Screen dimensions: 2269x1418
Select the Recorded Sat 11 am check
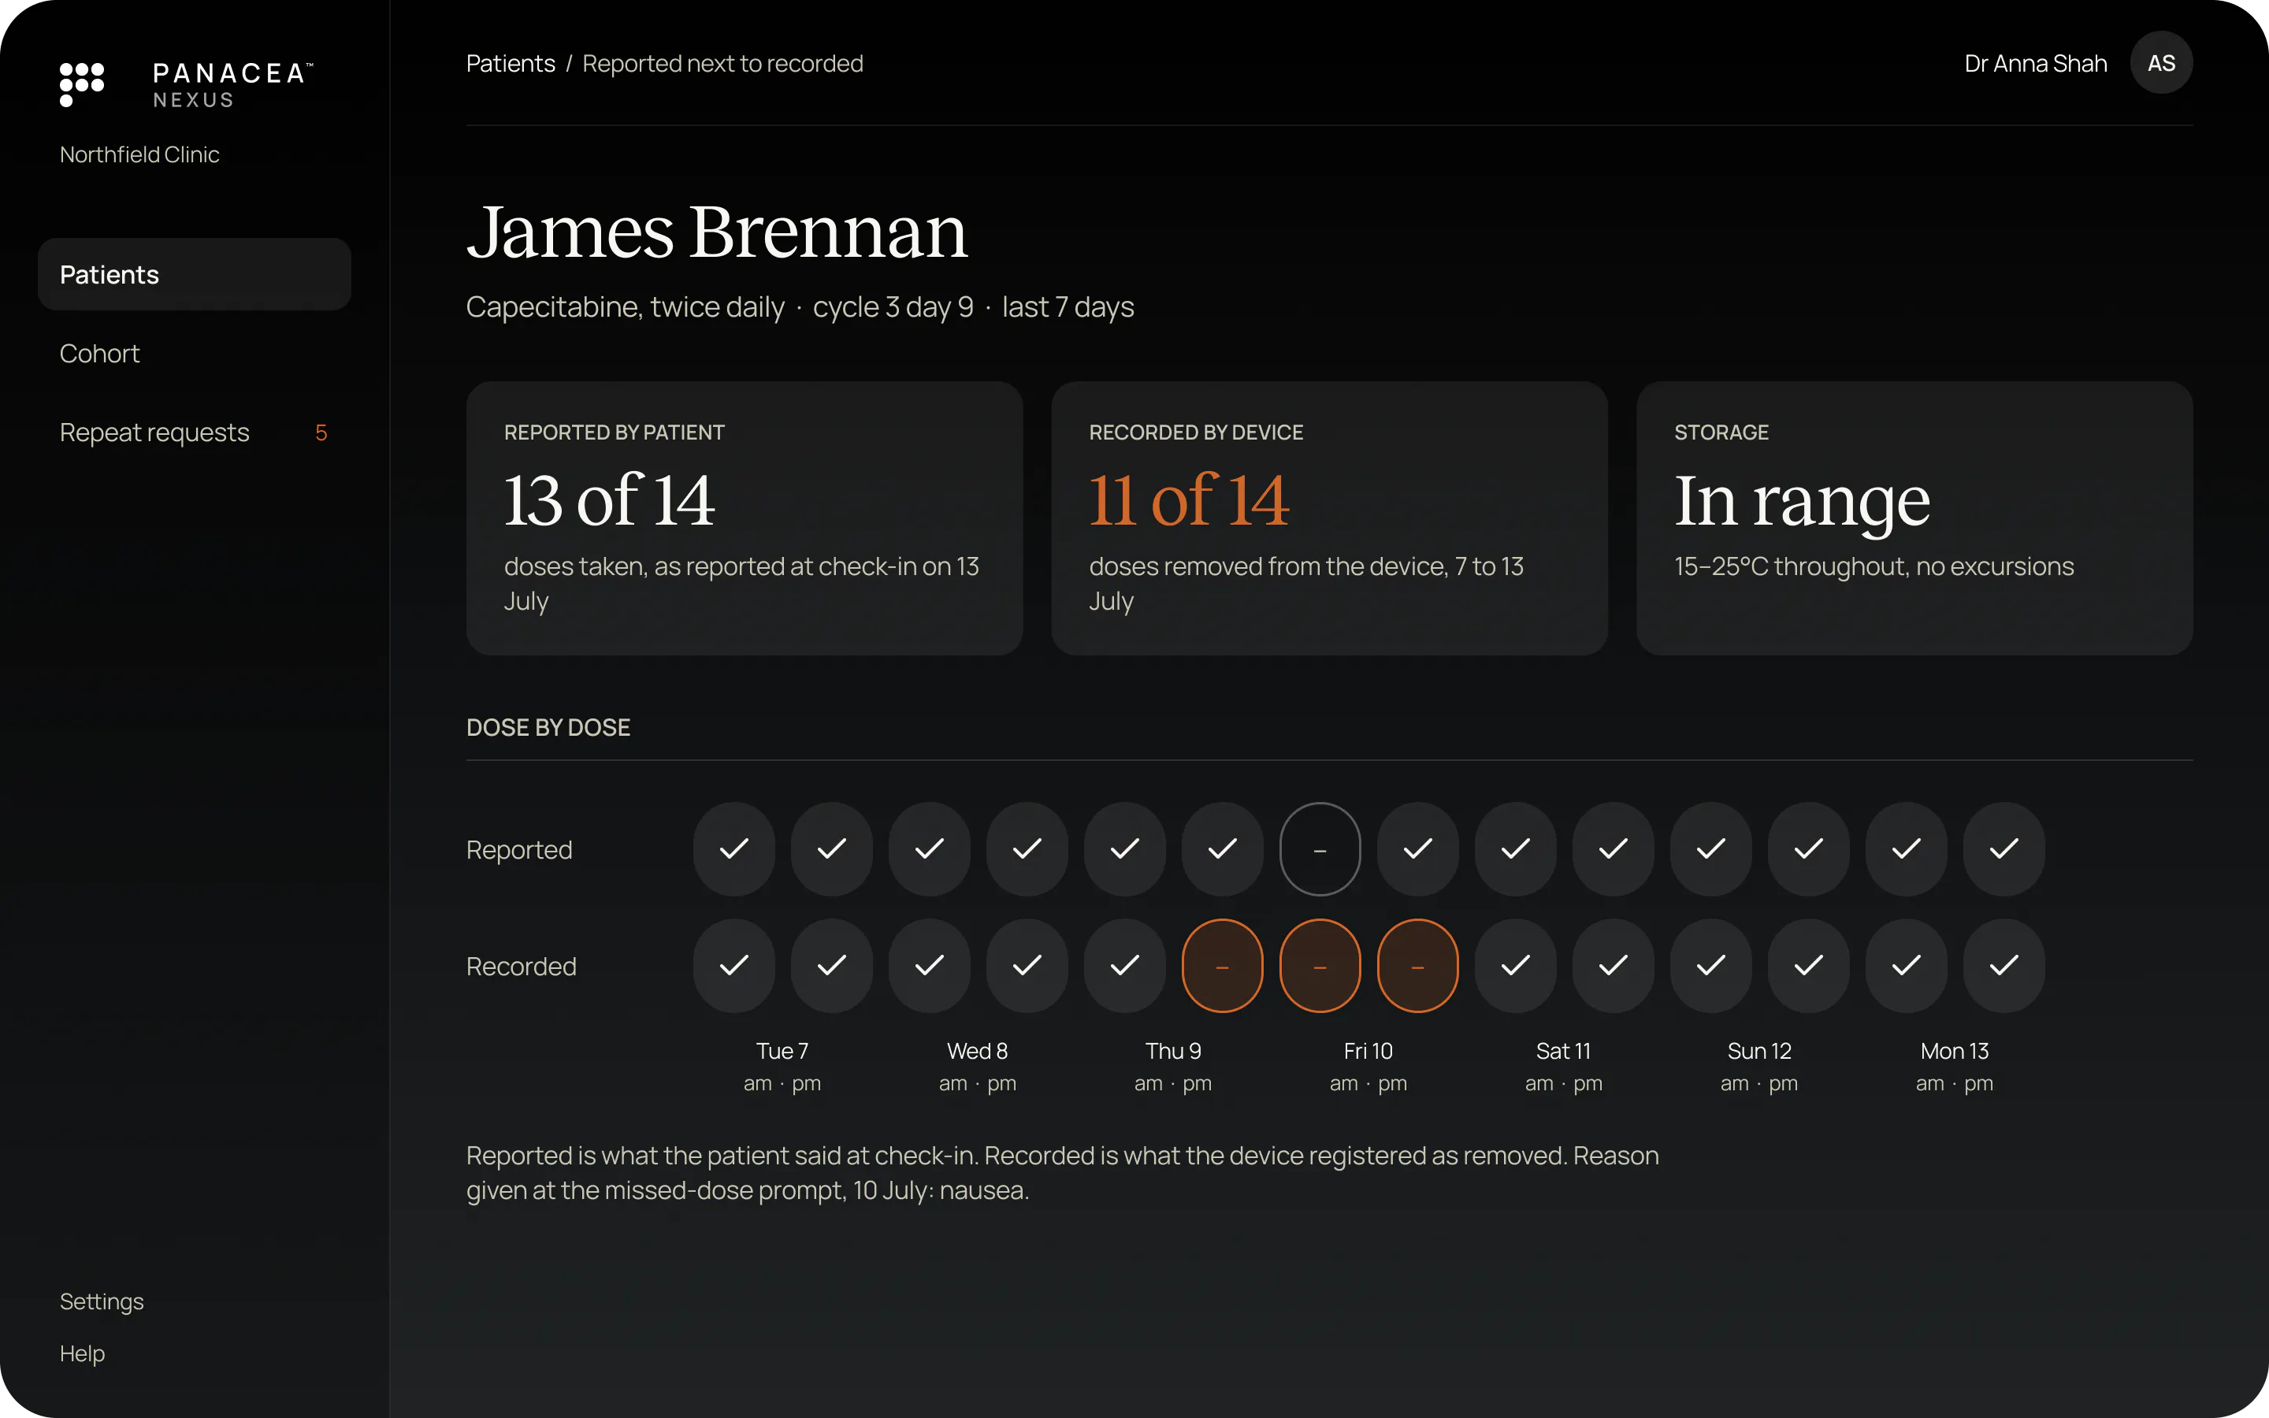(1515, 965)
